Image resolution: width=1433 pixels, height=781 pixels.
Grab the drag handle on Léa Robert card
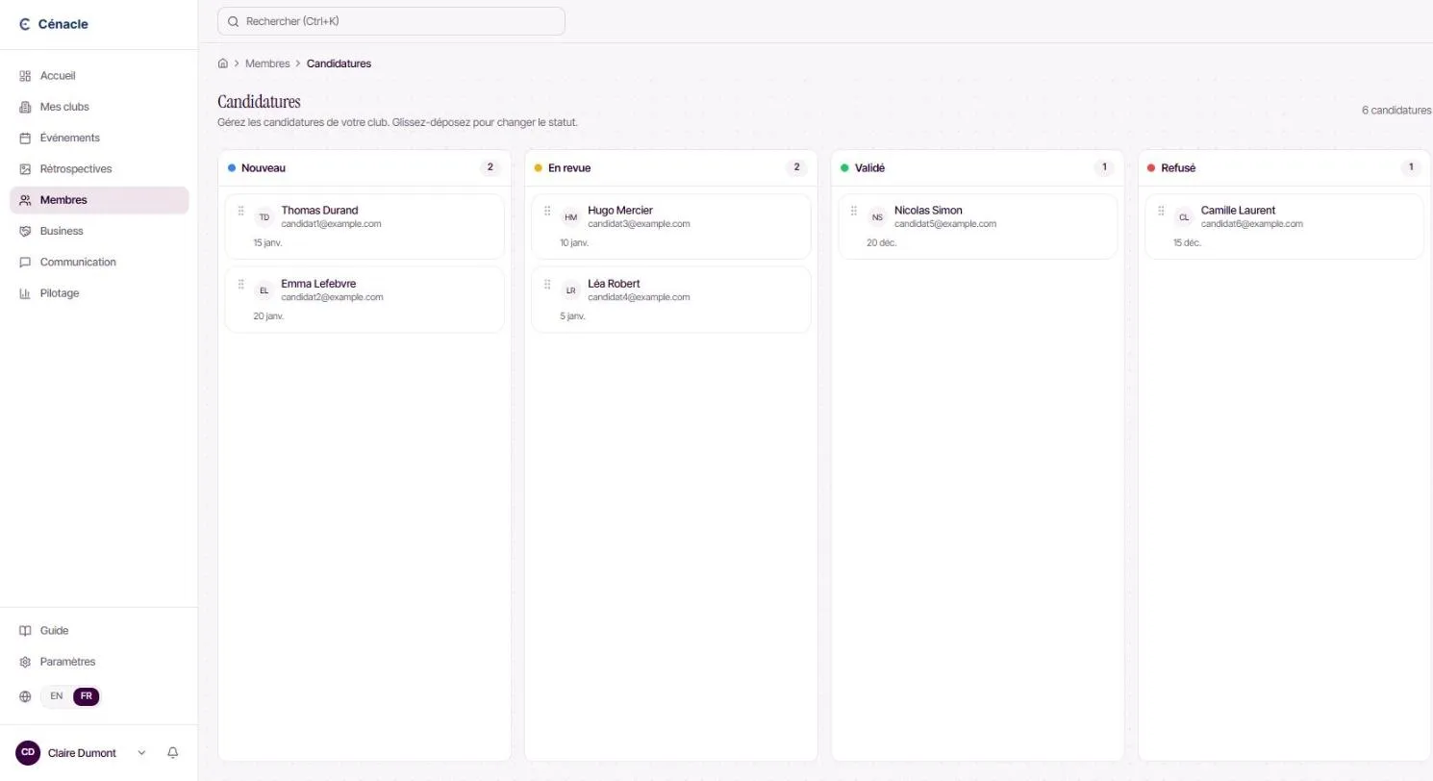[x=547, y=284]
